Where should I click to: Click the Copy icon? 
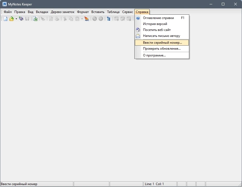click(x=71, y=19)
